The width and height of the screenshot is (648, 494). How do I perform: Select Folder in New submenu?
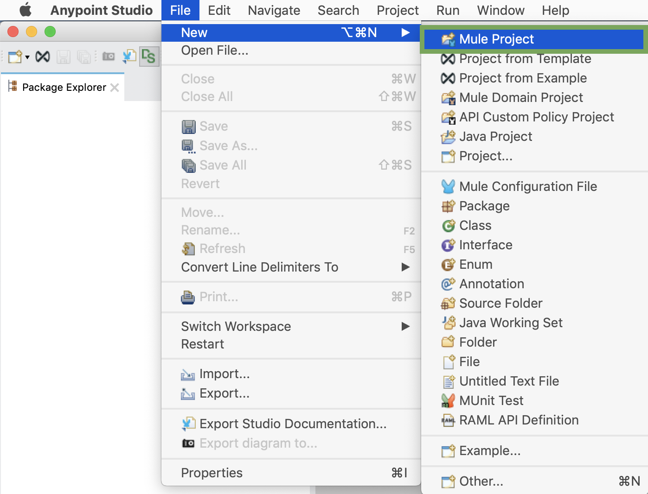coord(534,342)
